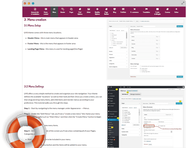Click the Select button beside the menu dropdown
Viewport: 186px width, 148px height.
tap(137, 21)
